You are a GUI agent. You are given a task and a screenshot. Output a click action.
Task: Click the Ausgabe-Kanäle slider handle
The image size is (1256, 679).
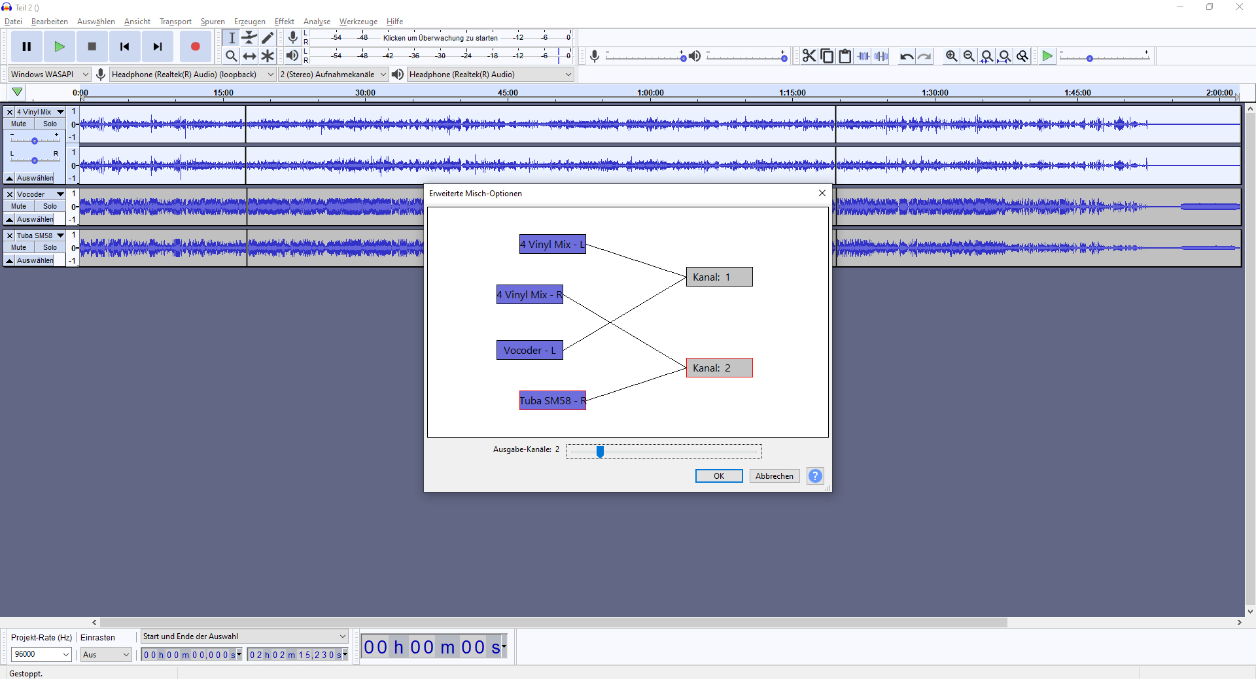600,451
